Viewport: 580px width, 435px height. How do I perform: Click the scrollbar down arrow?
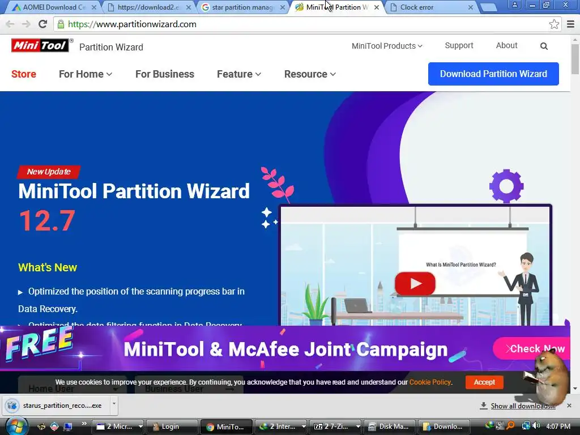click(x=575, y=389)
